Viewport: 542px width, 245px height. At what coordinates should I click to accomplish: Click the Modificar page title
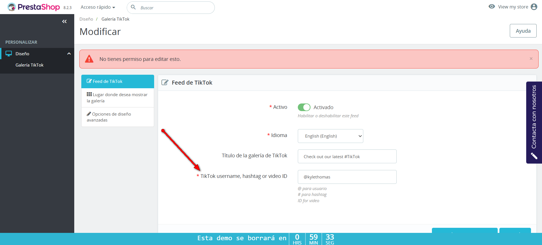tap(100, 32)
